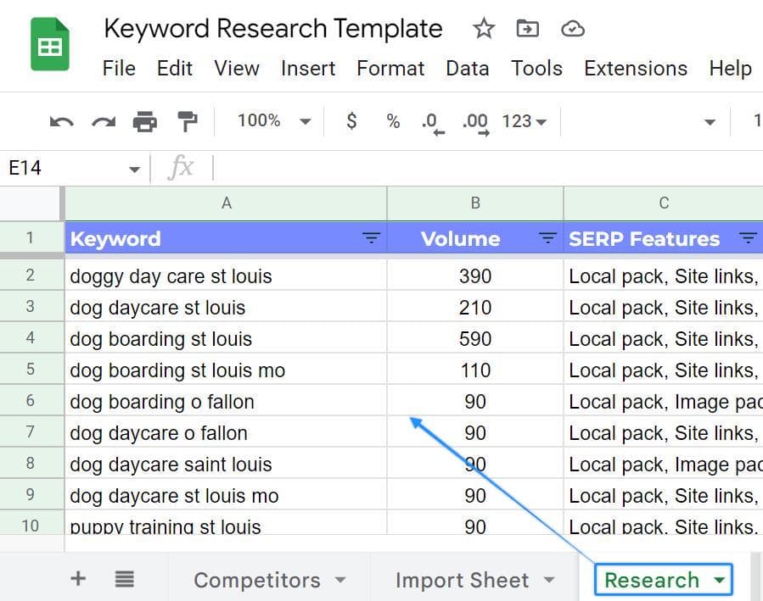
Task: Star the Keyword Research Template spreadsheet
Action: 484,28
